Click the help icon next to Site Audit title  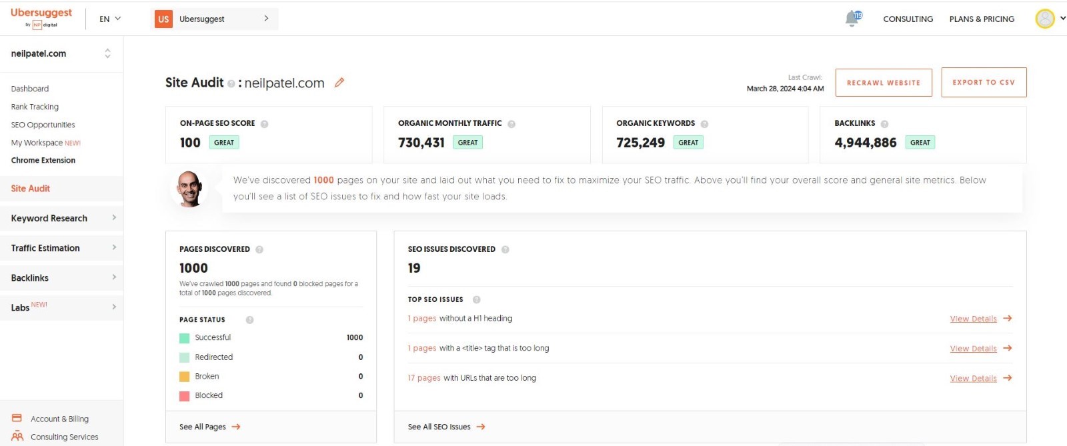point(231,84)
